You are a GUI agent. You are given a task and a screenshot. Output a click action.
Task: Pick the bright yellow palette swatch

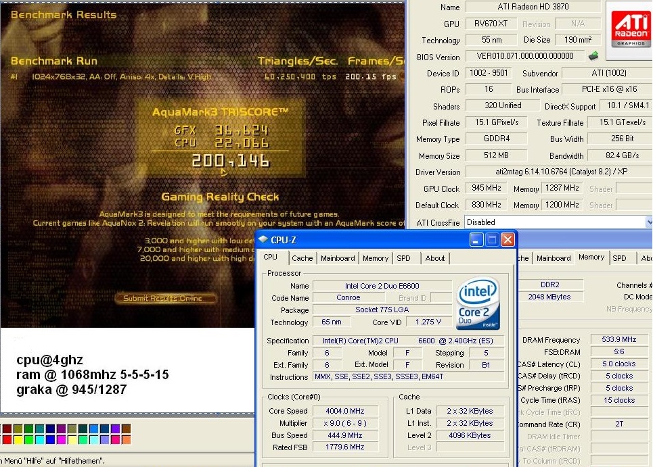pyautogui.click(x=18, y=439)
